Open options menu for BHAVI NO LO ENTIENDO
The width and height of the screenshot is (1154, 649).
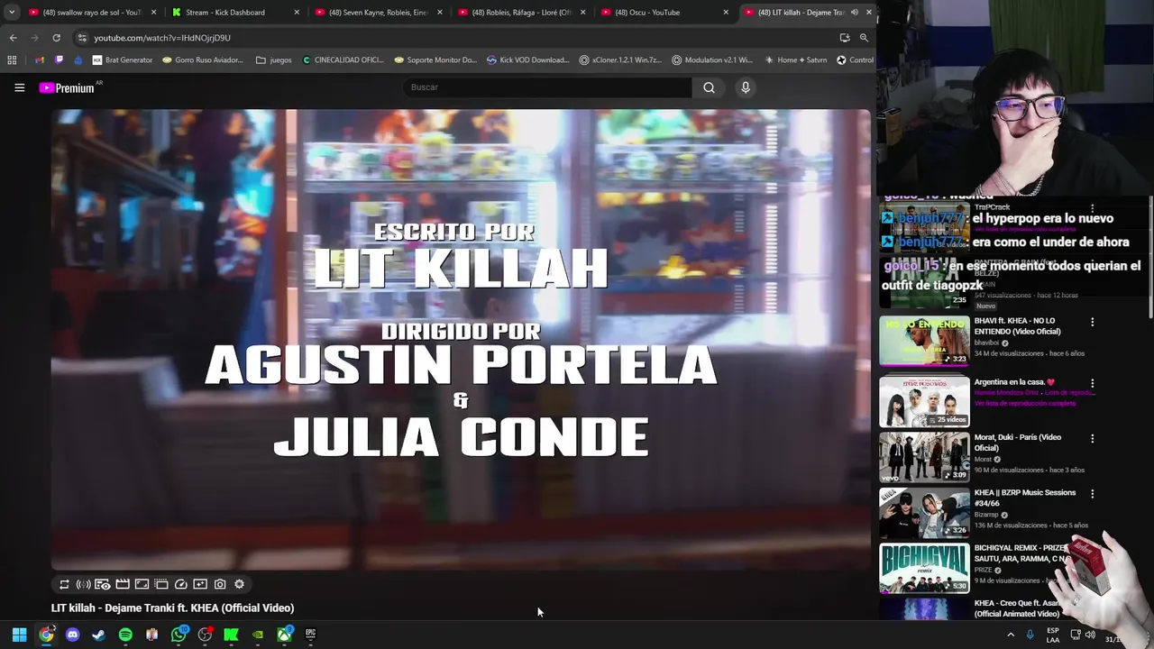click(x=1092, y=322)
